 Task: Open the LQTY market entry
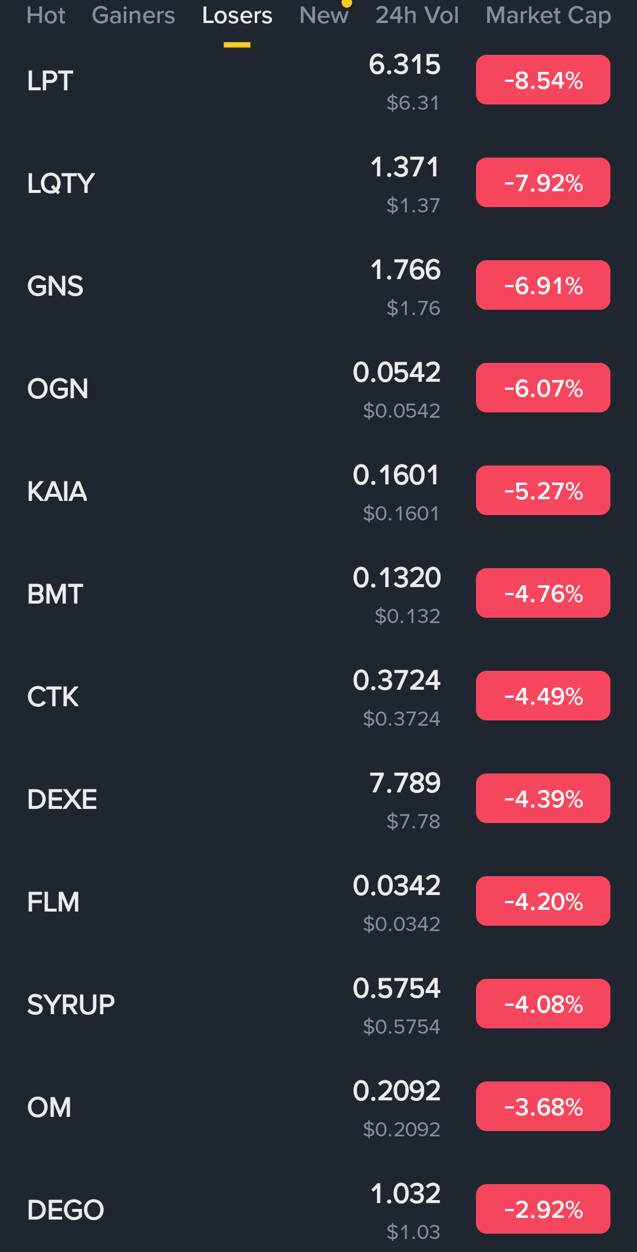pos(318,183)
